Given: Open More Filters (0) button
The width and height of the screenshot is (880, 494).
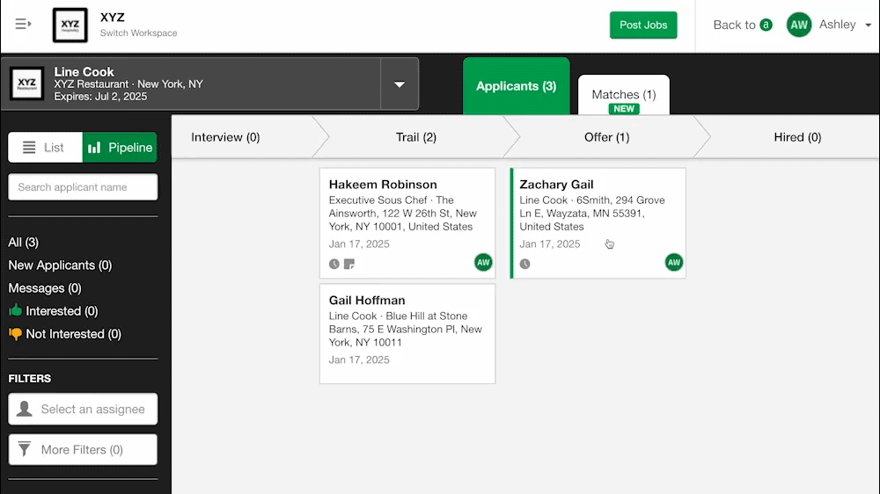Looking at the screenshot, I should 83,449.
